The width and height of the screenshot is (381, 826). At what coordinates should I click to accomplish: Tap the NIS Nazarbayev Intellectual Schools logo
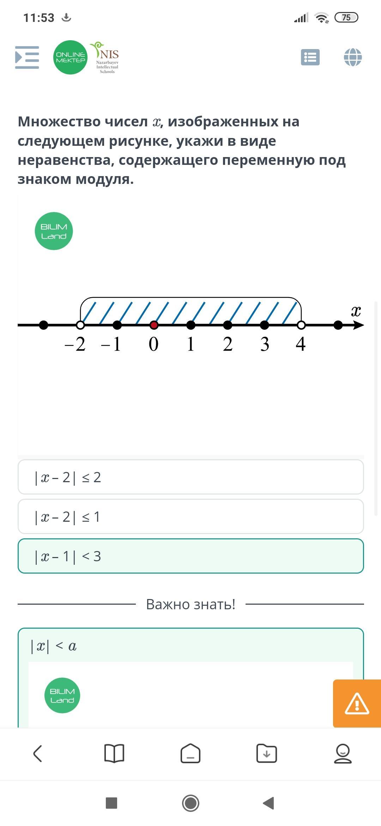[x=106, y=58]
